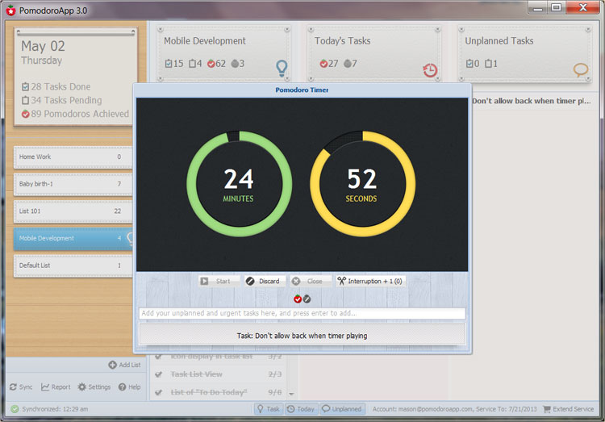
Task: Click the 34 Tasks Pending calendar entry
Action: (62, 100)
